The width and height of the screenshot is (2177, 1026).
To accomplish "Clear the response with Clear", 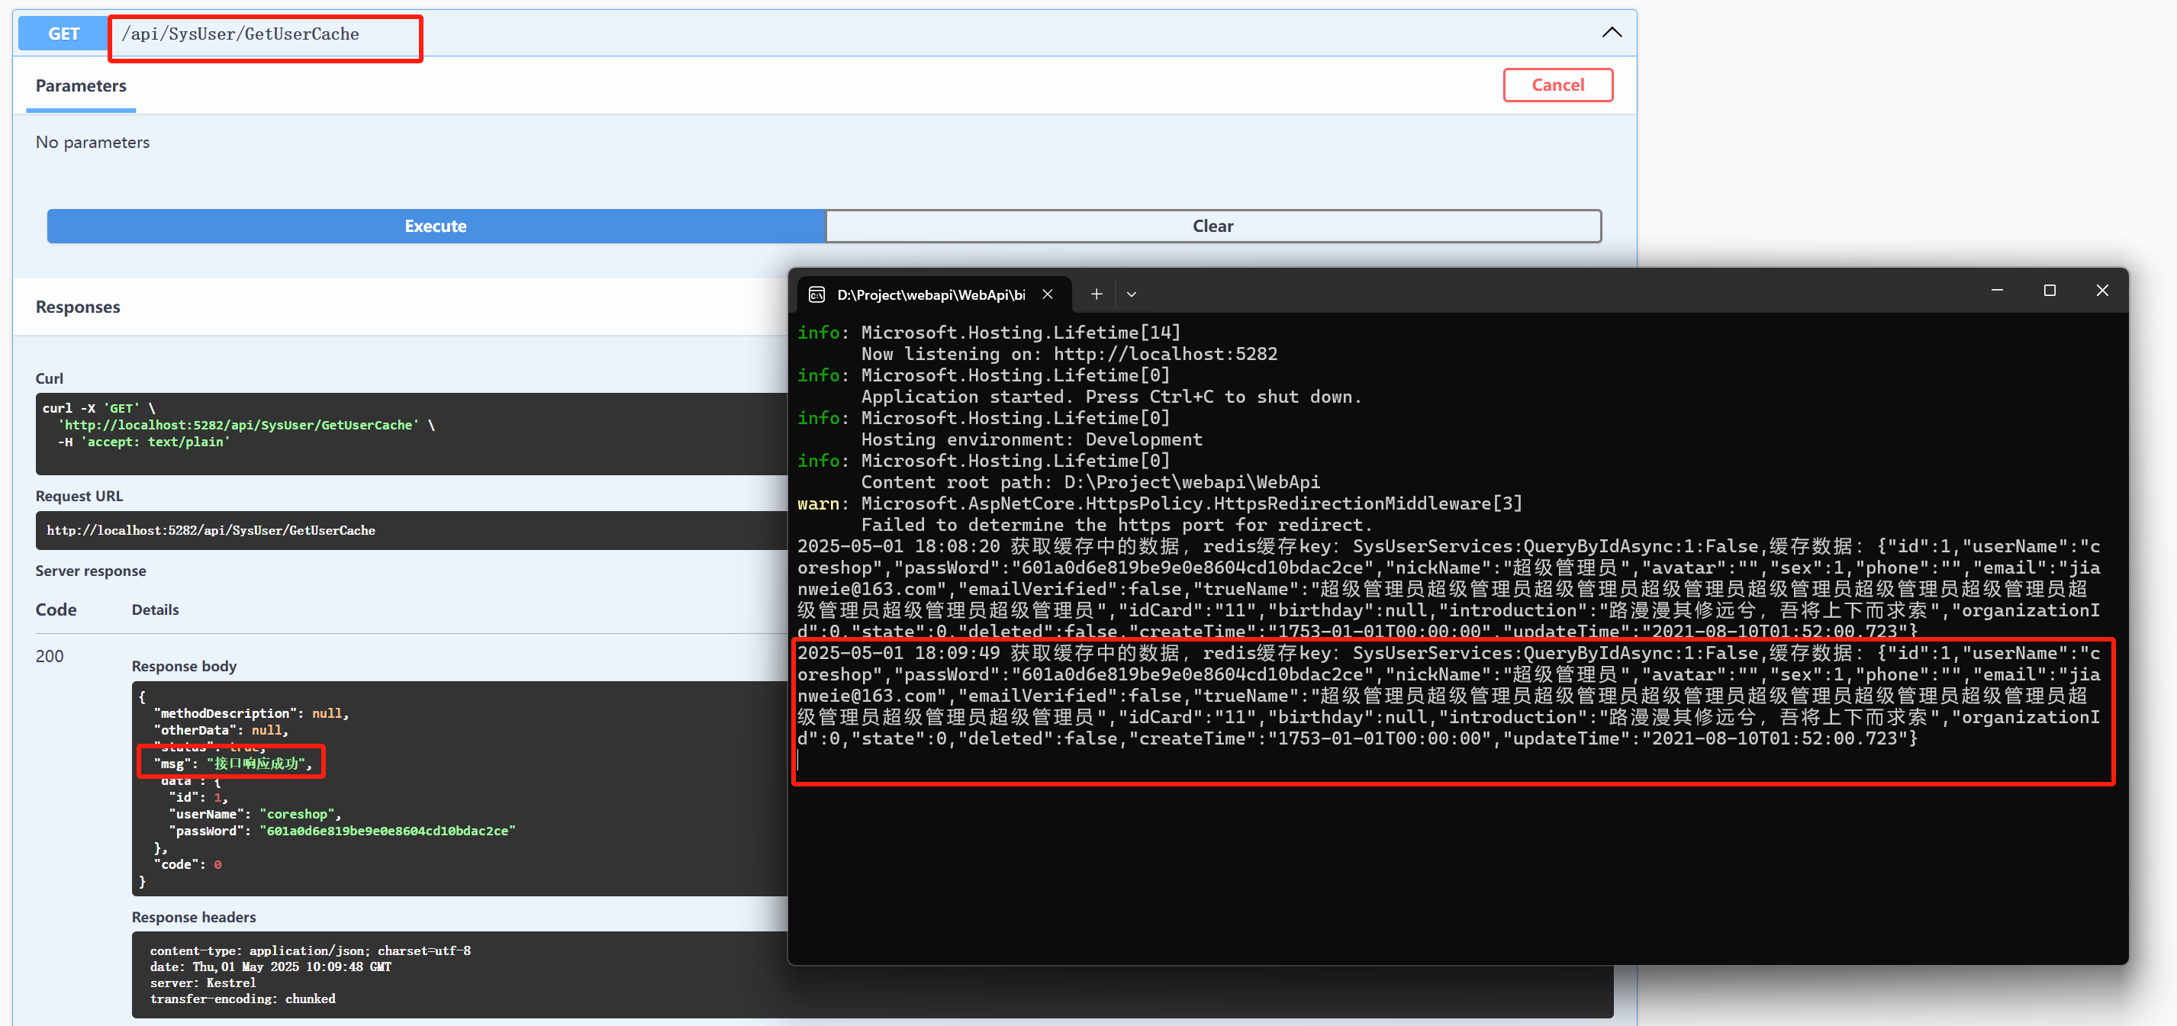I will point(1212,226).
